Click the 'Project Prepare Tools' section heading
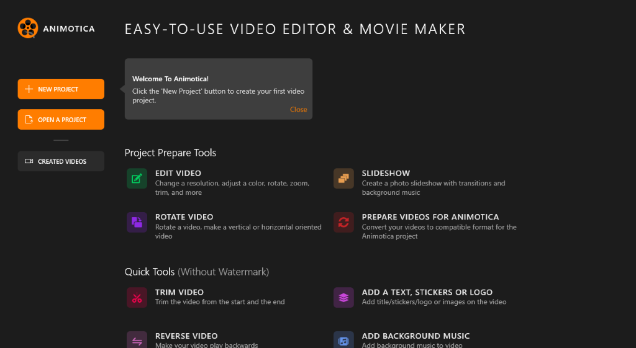Viewport: 636px width, 348px height. click(170, 153)
